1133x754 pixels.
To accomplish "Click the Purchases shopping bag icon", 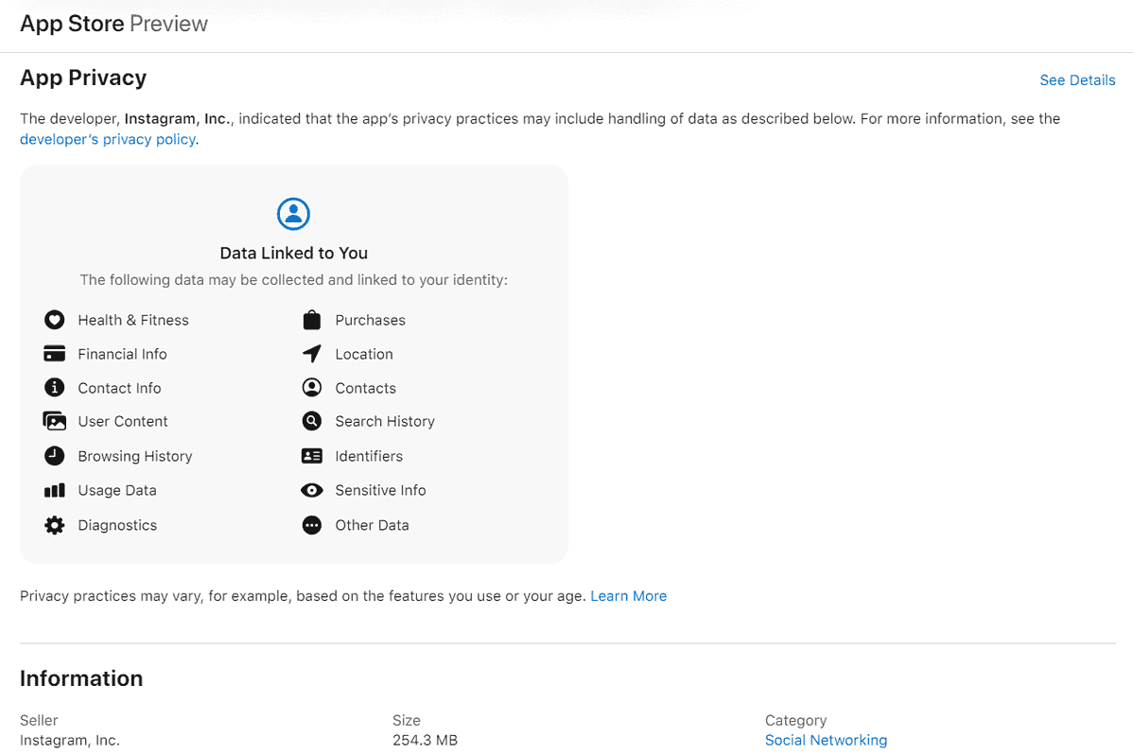I will (311, 320).
